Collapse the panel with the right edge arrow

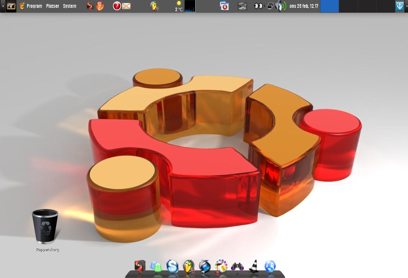(406, 6)
